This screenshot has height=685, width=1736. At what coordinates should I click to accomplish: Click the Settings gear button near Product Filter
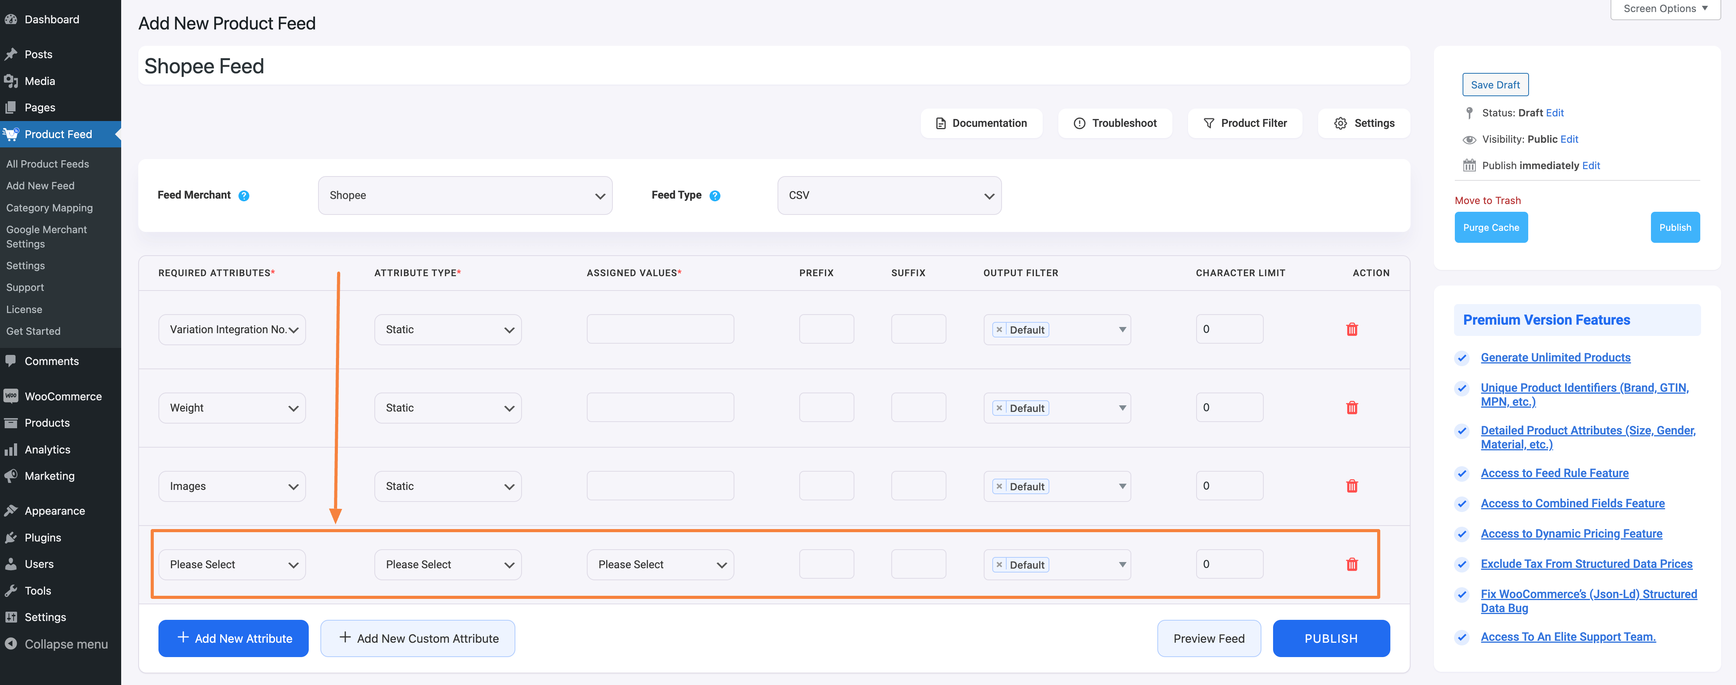[1364, 123]
